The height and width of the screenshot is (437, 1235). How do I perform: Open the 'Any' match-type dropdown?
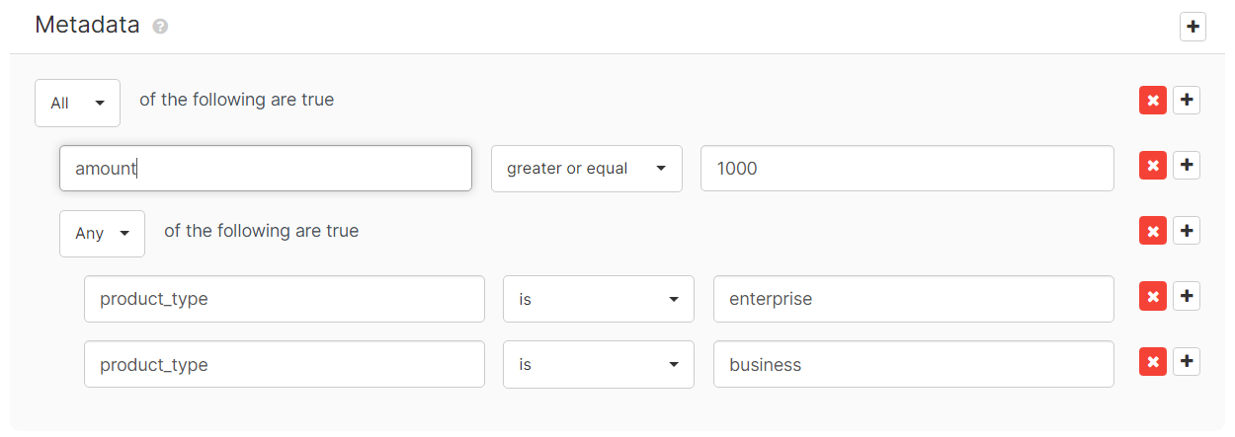point(102,234)
